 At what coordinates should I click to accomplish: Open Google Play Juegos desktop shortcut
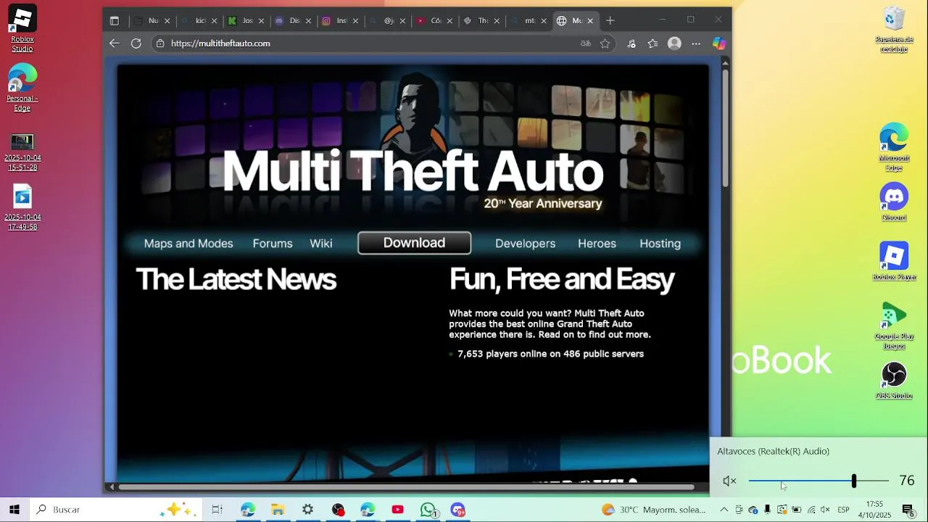pyautogui.click(x=894, y=326)
